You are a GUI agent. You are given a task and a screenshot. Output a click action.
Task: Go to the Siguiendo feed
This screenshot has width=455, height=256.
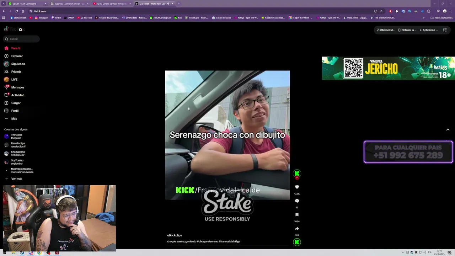(15, 64)
